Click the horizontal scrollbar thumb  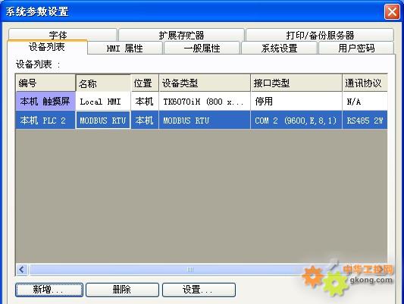click(x=190, y=269)
